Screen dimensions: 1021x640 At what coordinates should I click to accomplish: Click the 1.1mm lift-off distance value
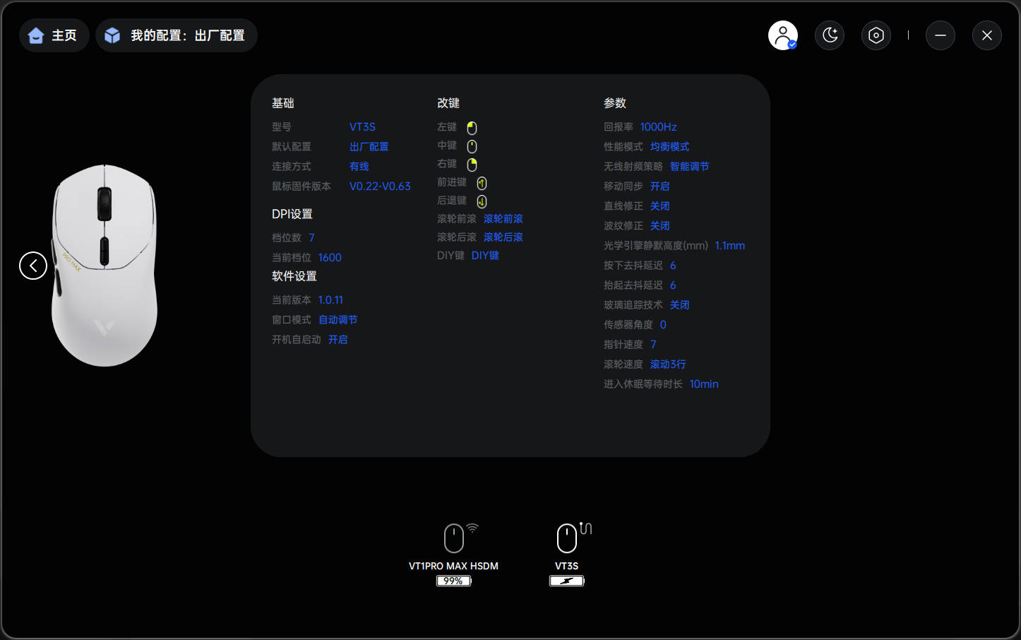tap(730, 246)
